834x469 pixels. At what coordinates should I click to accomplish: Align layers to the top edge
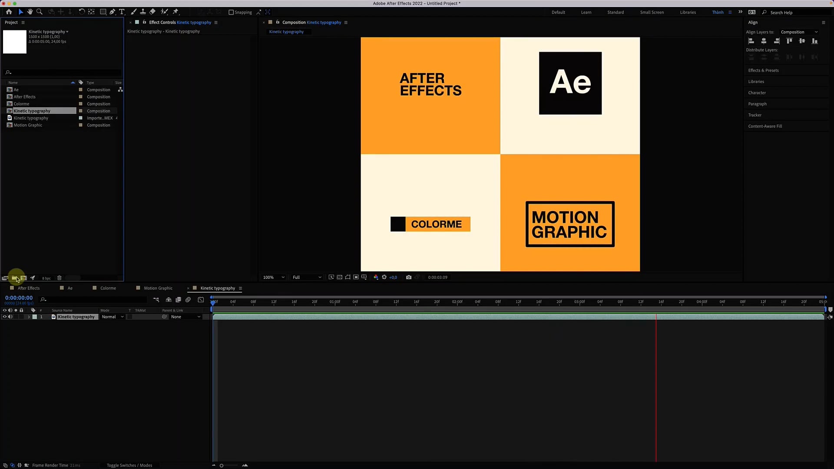(789, 41)
